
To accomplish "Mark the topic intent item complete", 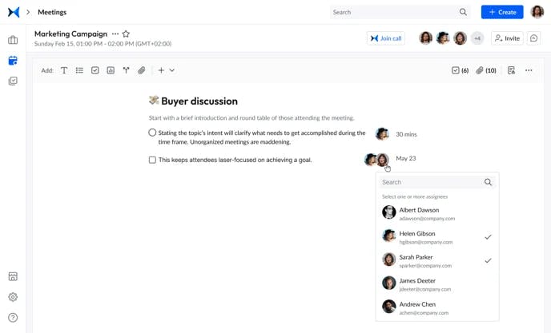I will point(152,133).
